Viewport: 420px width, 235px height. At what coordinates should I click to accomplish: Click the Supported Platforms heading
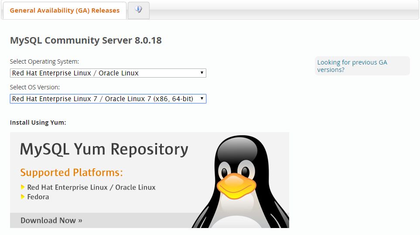(72, 173)
